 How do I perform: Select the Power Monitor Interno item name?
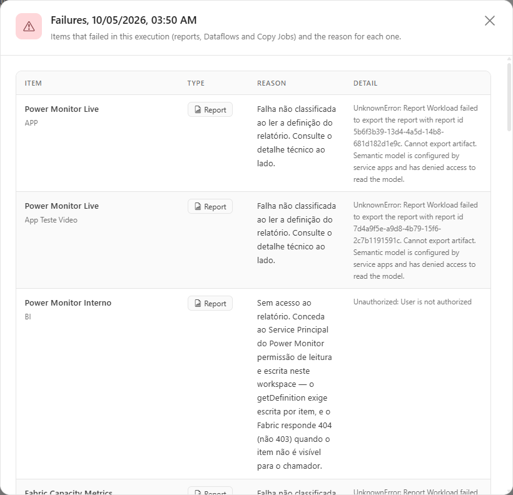coord(68,302)
